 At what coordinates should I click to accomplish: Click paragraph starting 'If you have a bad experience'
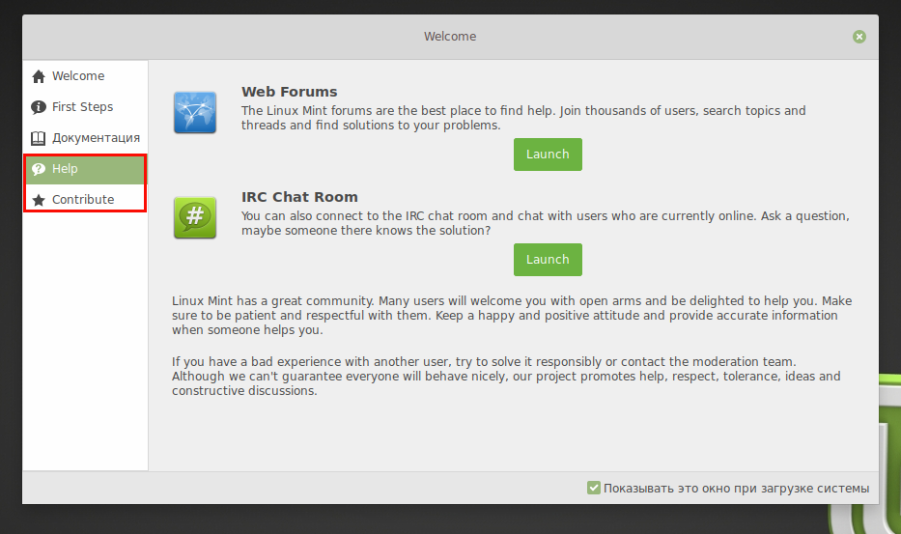tap(506, 377)
